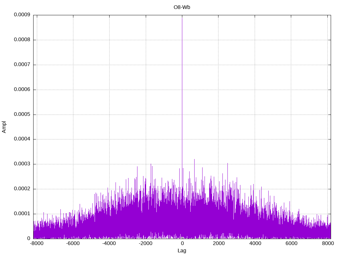Screen dimensions: 340x255
Task: Select the 0.0006 amplitude tick label
Action: point(22,90)
